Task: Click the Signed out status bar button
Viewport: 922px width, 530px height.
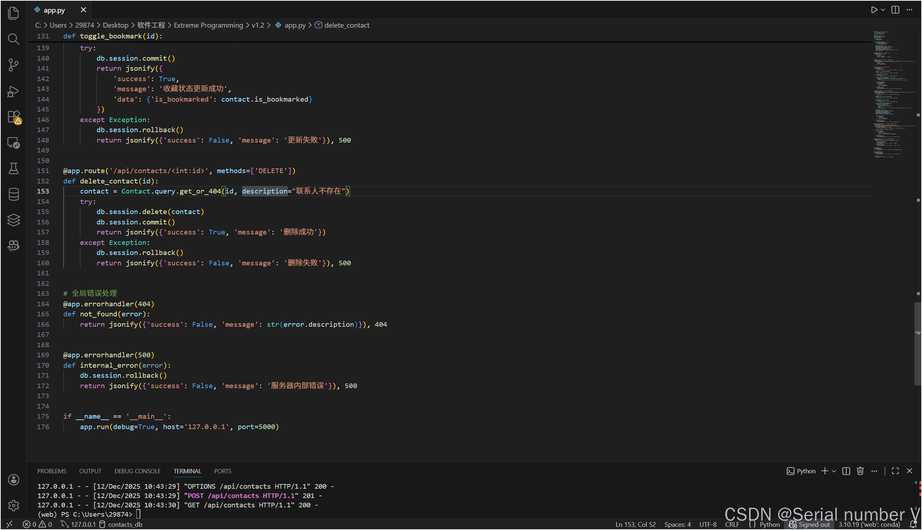Action: tap(809, 524)
